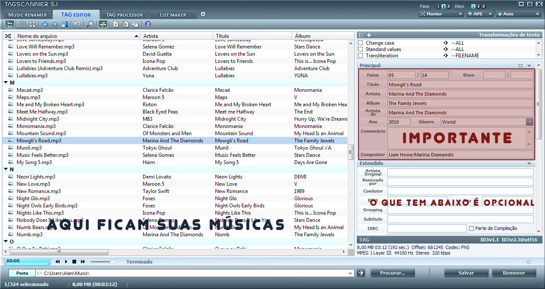Select Disco format option 3
545x289 pixels.
(x=483, y=6)
